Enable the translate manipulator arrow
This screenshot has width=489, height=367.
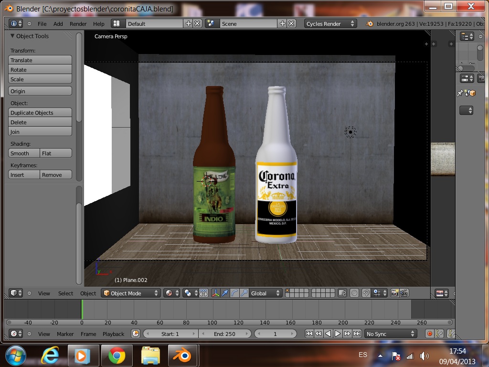pyautogui.click(x=225, y=293)
